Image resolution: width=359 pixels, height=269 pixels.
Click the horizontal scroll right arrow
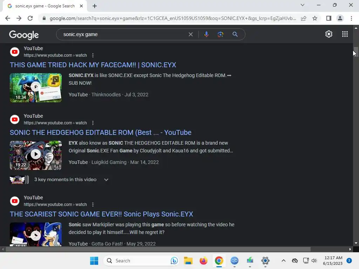pyautogui.click(x=350, y=249)
